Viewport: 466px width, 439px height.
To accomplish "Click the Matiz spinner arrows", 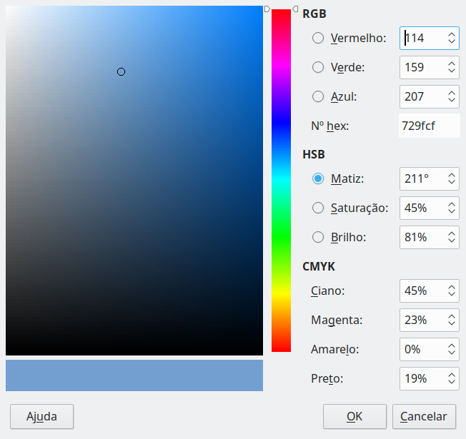I will tap(452, 178).
